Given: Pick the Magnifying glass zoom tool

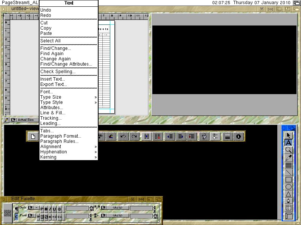Looking at the screenshot, I should click(x=289, y=150).
